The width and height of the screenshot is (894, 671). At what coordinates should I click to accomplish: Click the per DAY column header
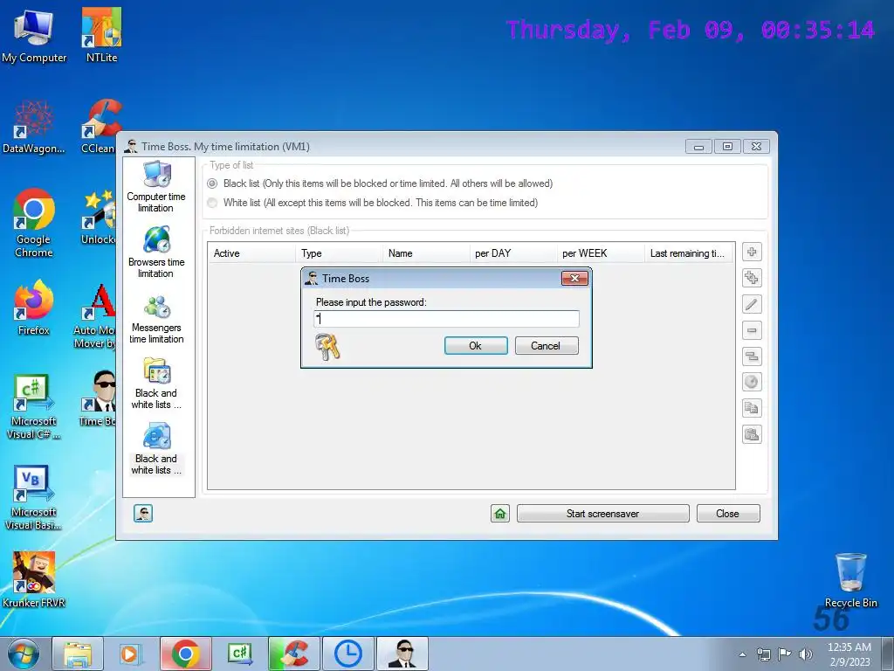pyautogui.click(x=512, y=253)
